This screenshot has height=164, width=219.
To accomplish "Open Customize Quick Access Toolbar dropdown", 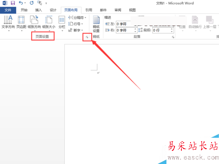I will (46, 3).
